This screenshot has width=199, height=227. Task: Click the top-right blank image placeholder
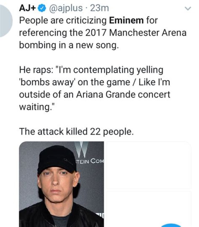(149, 165)
